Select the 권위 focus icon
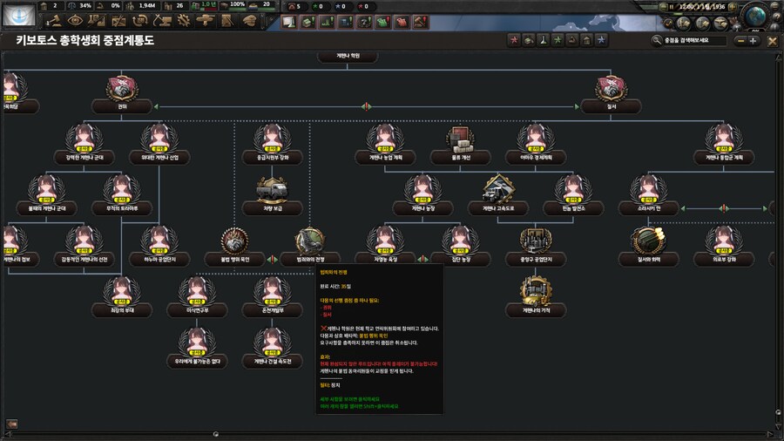 [122, 89]
